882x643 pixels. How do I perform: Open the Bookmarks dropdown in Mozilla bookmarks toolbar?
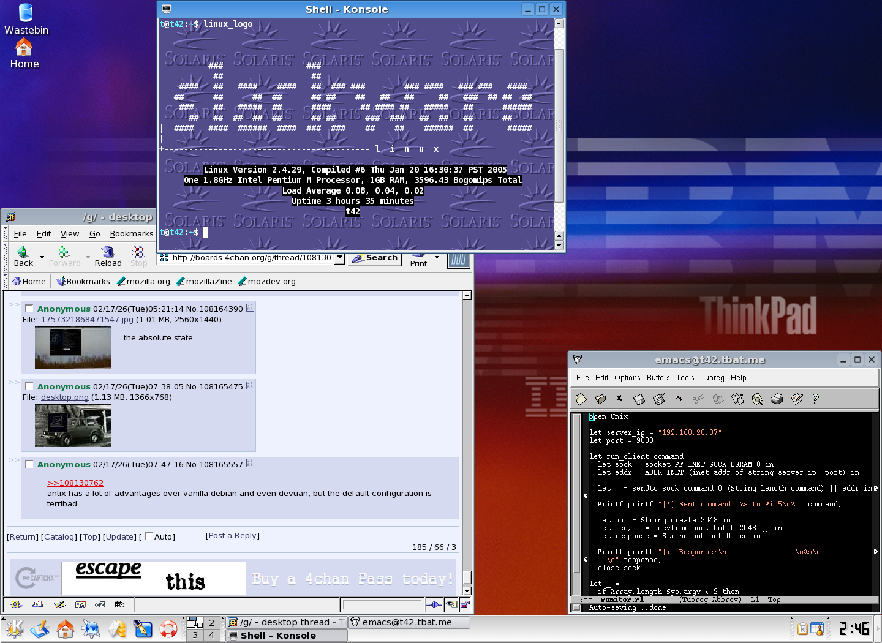coord(83,282)
